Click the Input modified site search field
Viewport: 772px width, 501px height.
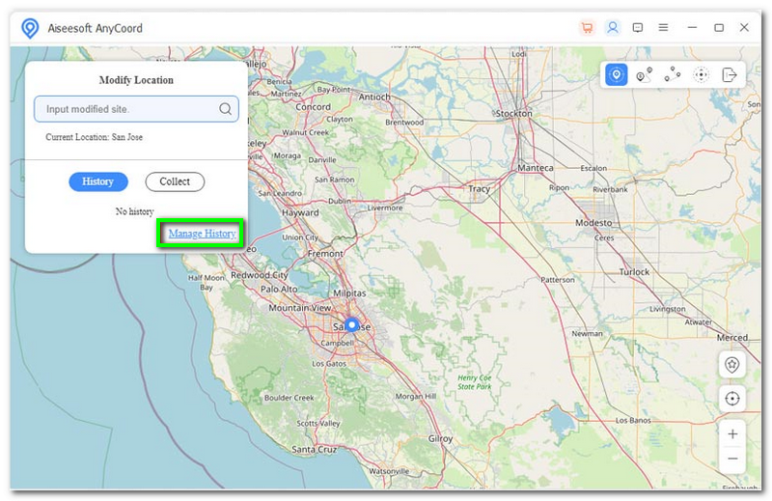pyautogui.click(x=125, y=109)
